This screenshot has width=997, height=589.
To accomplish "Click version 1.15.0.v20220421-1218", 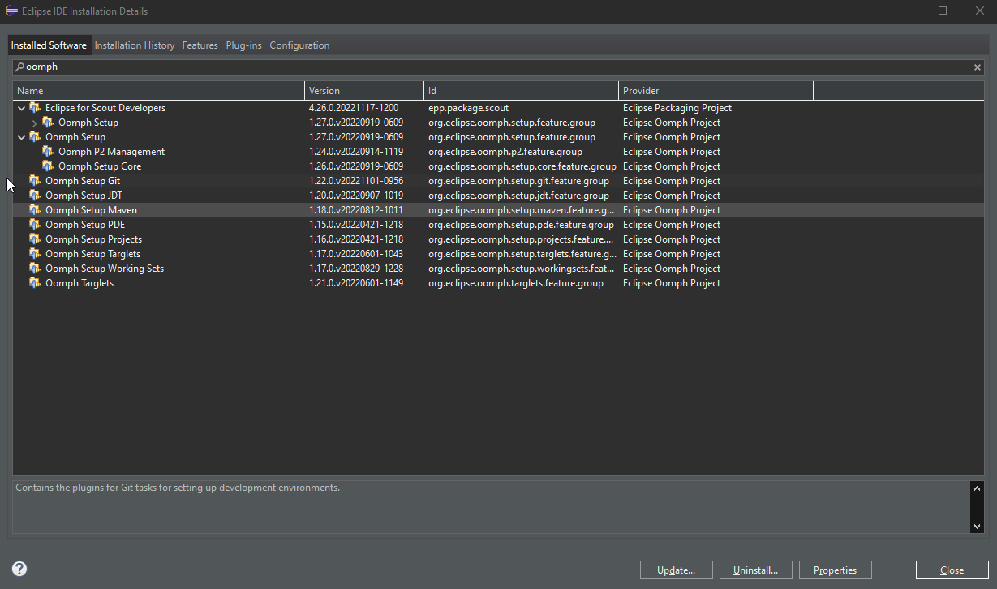I will tap(356, 225).
